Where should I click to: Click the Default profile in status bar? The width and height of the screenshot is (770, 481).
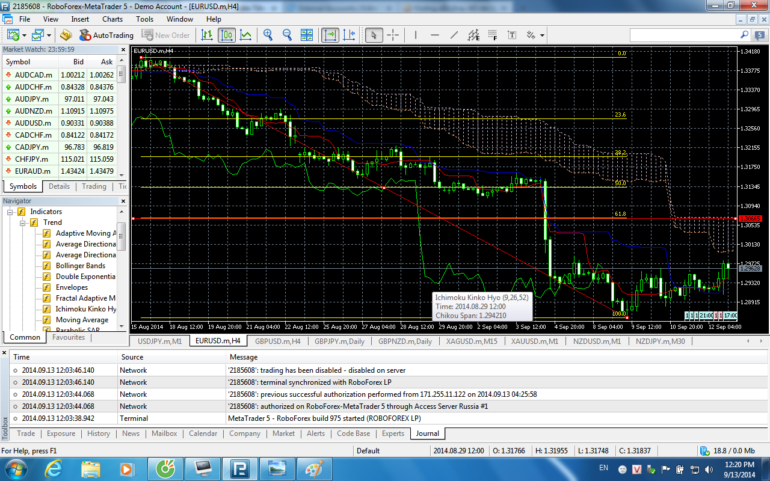pyautogui.click(x=368, y=450)
